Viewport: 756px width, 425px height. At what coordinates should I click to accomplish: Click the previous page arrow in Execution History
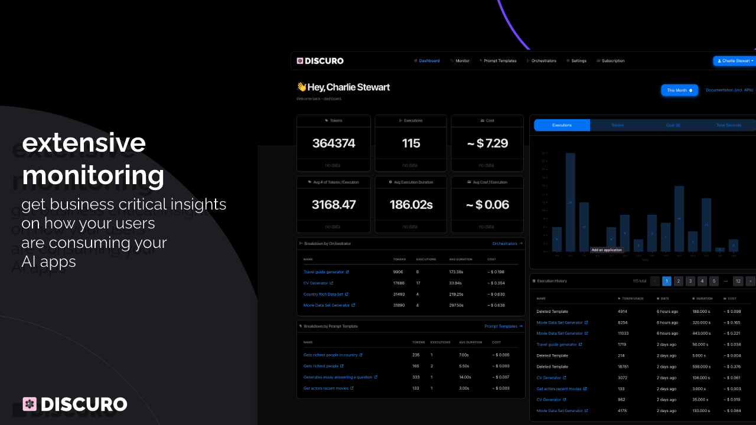pos(655,281)
